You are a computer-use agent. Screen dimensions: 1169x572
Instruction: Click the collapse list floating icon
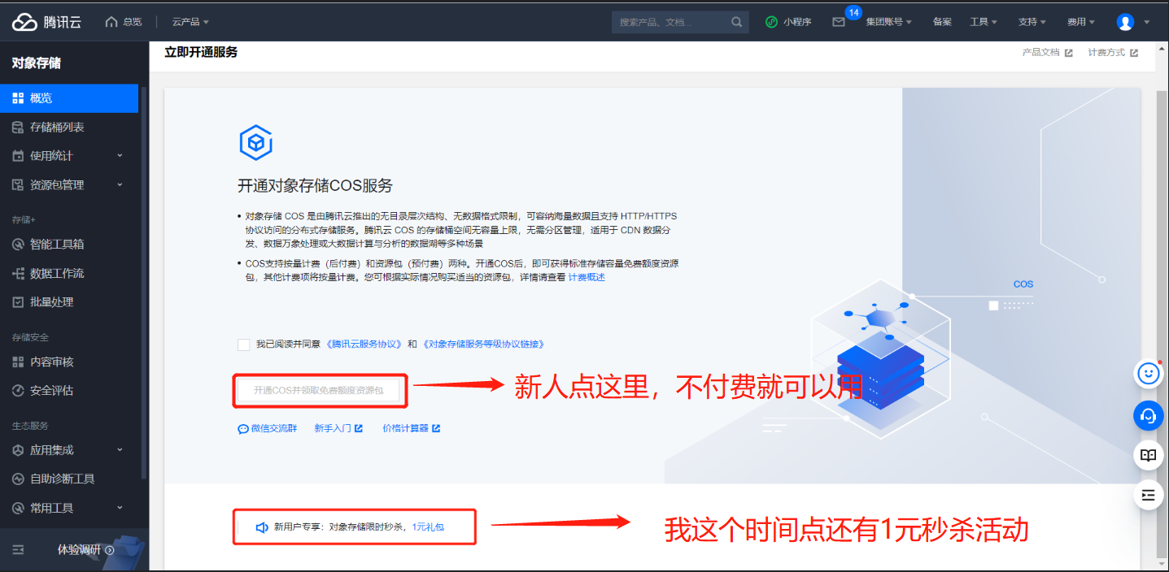click(1148, 494)
